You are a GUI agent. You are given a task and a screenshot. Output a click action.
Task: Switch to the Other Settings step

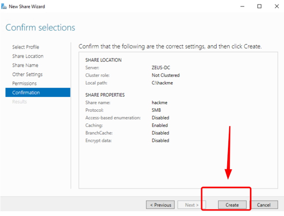coord(27,74)
